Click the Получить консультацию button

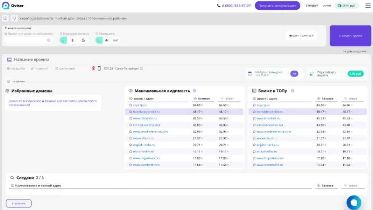277,6
